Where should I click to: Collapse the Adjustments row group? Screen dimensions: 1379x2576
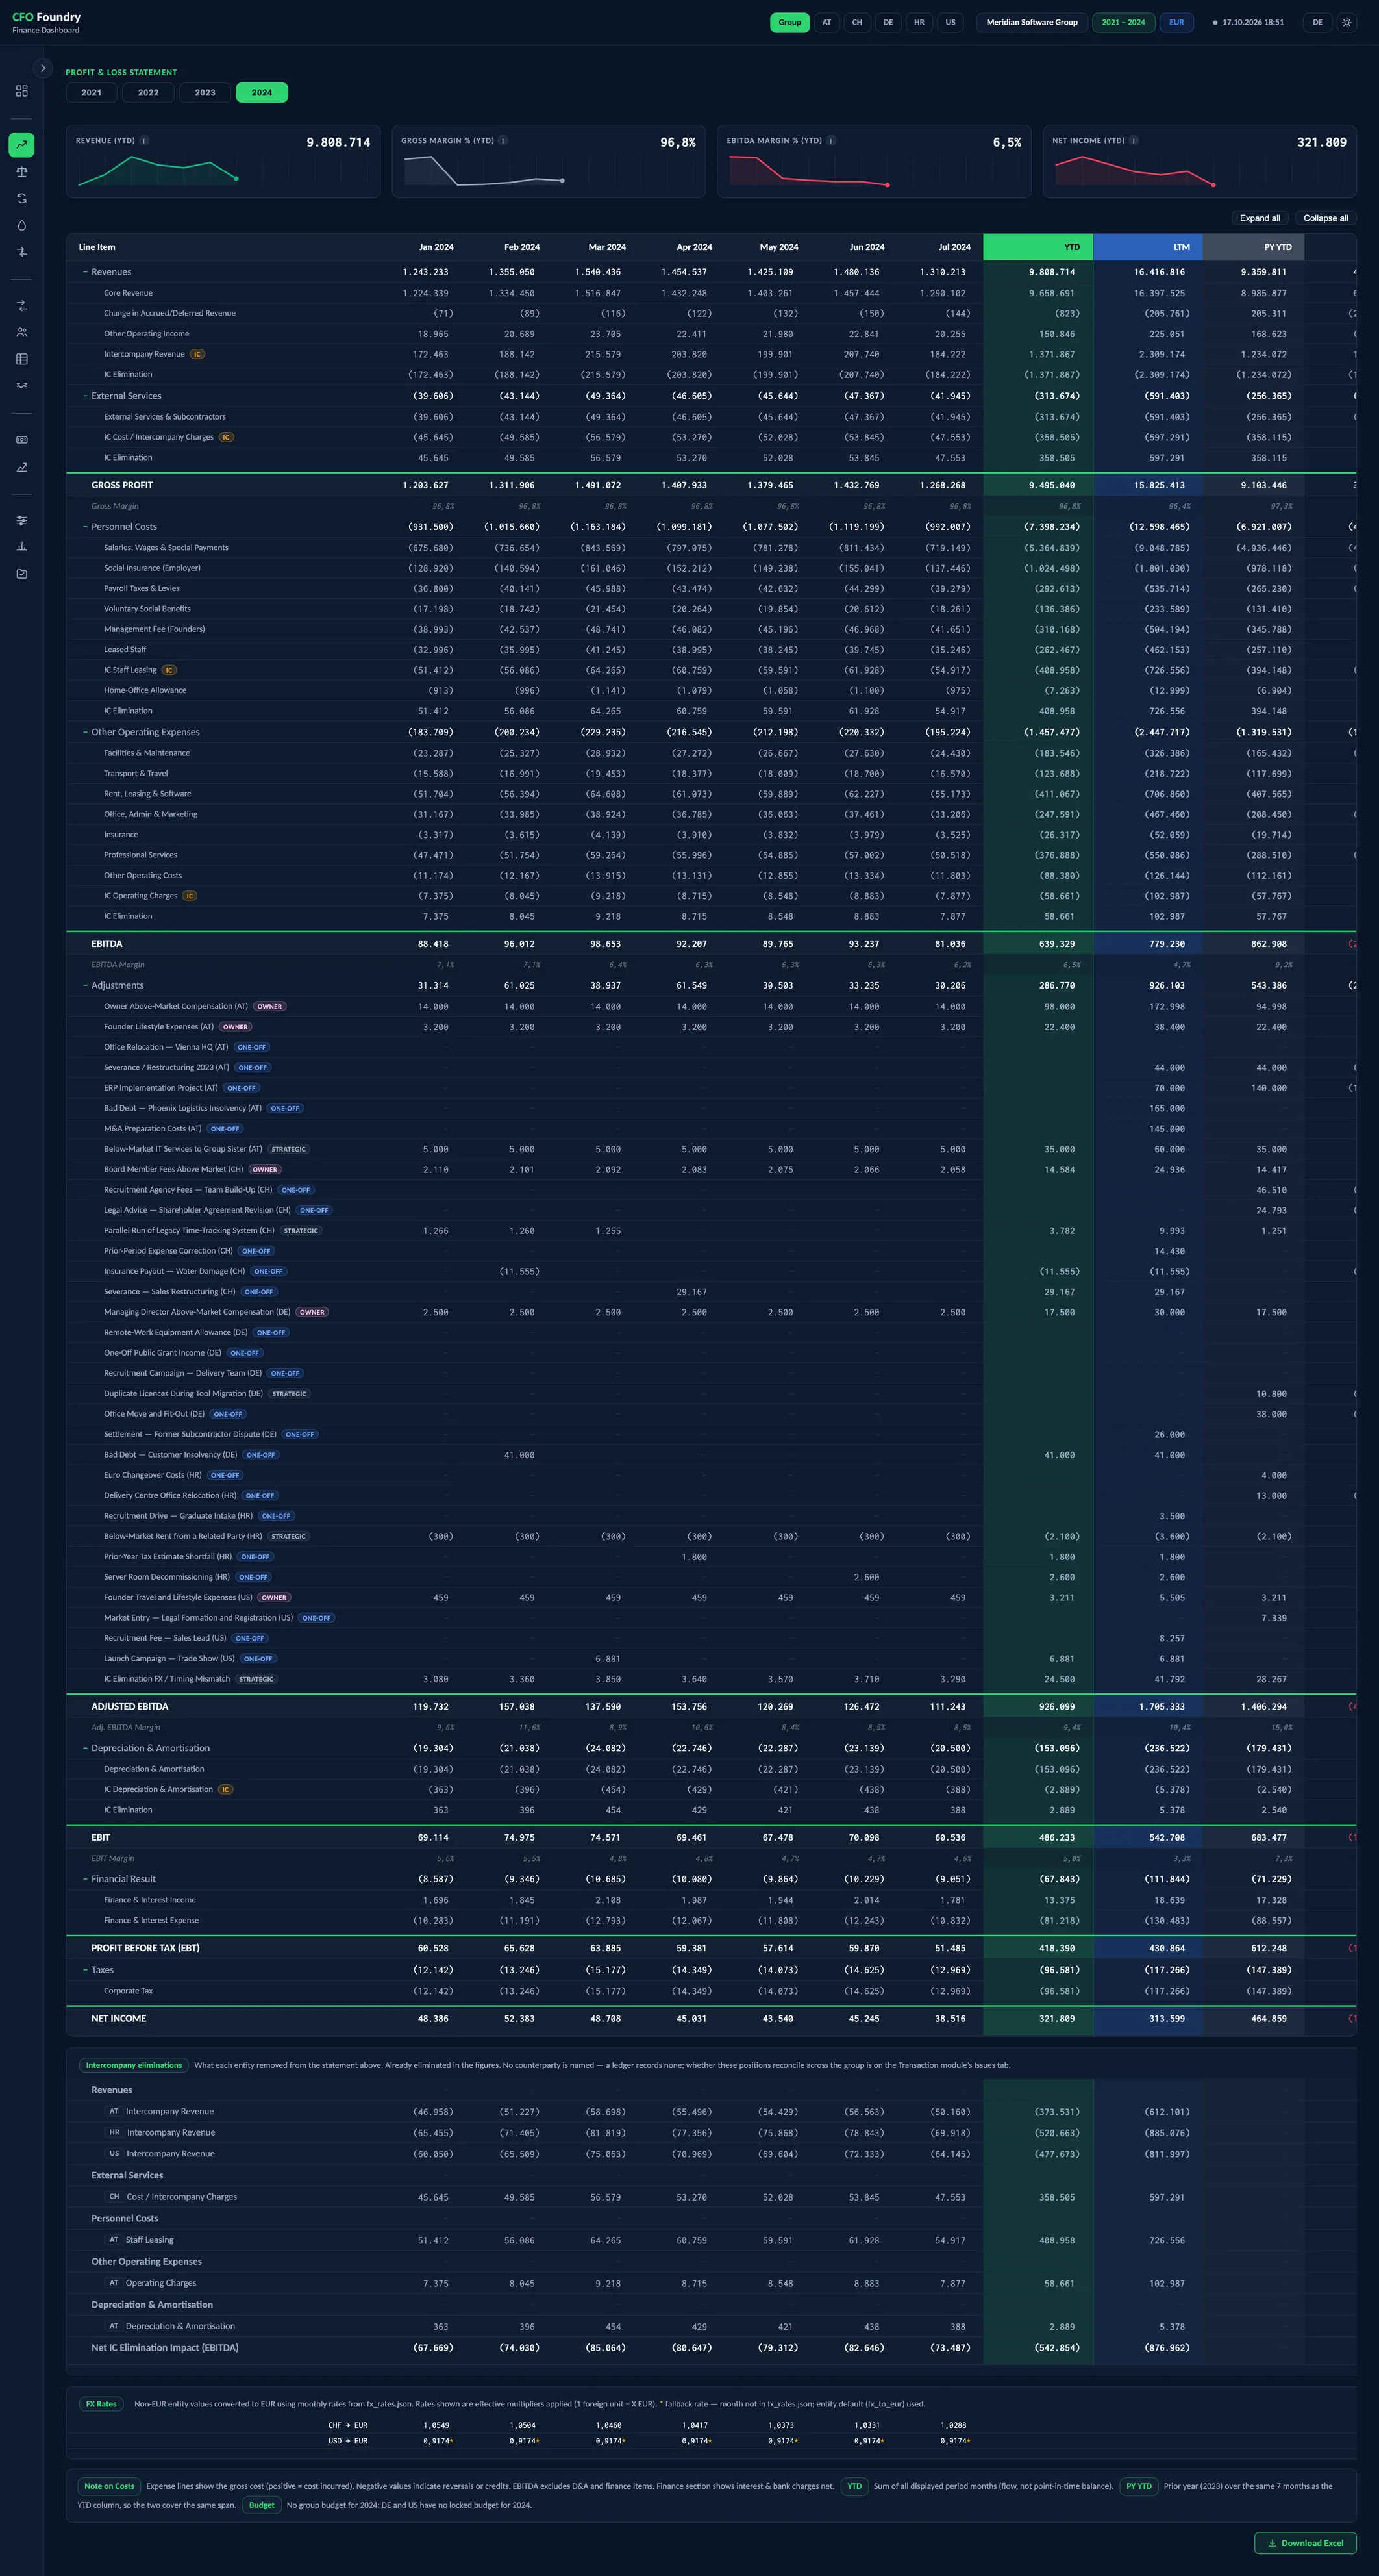85,986
